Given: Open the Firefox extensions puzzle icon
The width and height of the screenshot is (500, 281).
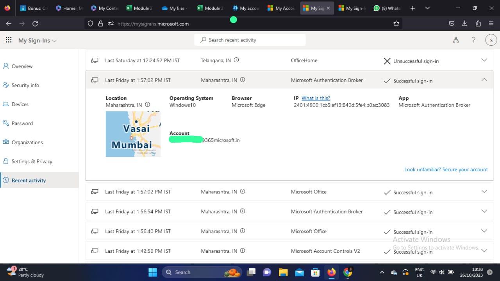Looking at the screenshot, I should [478, 23].
